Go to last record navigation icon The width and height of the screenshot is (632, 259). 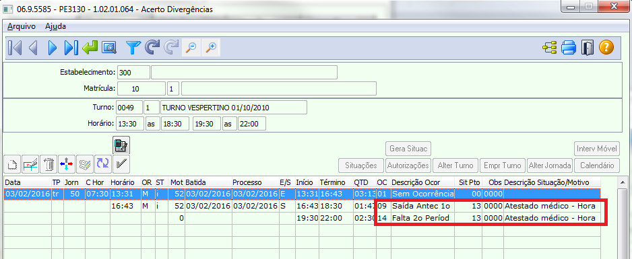[x=71, y=48]
